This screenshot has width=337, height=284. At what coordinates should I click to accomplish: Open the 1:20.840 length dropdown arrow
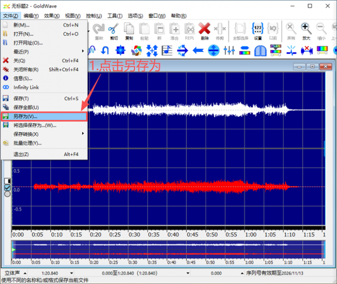coord(71,273)
